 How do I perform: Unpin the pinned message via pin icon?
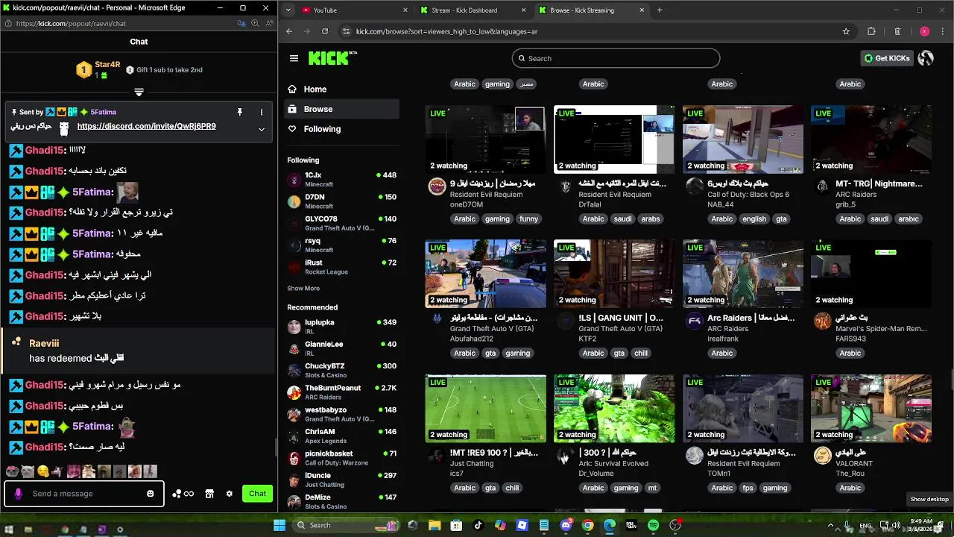239,112
